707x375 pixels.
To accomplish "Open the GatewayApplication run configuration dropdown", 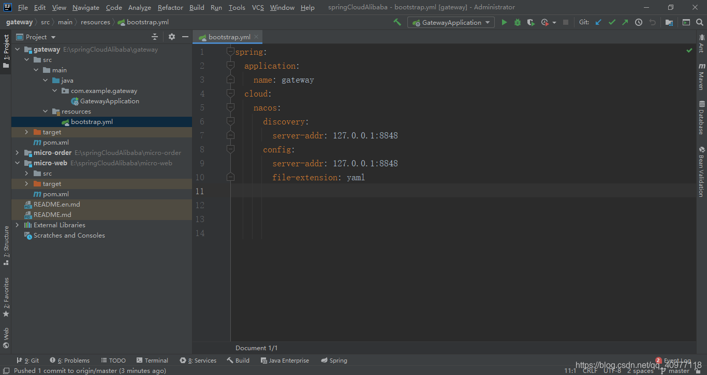I will pos(451,22).
